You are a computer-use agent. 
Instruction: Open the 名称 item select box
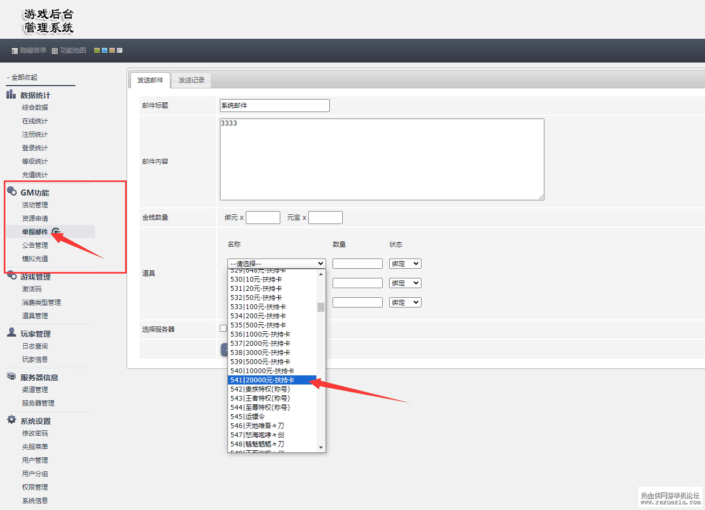(277, 263)
